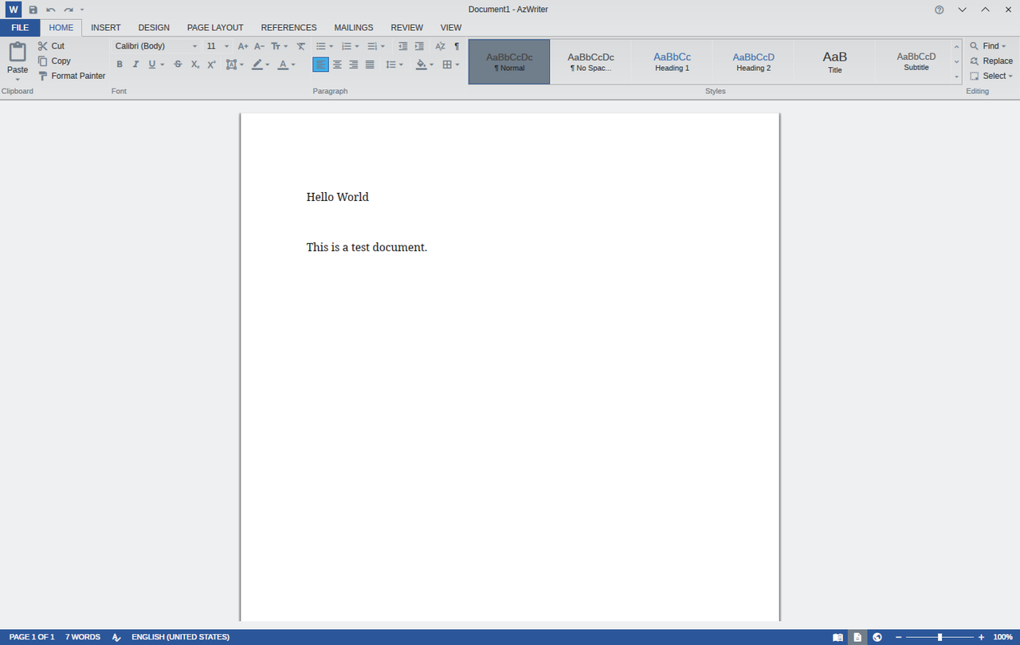Image resolution: width=1020 pixels, height=645 pixels.
Task: Toggle Italic formatting
Action: coord(135,65)
